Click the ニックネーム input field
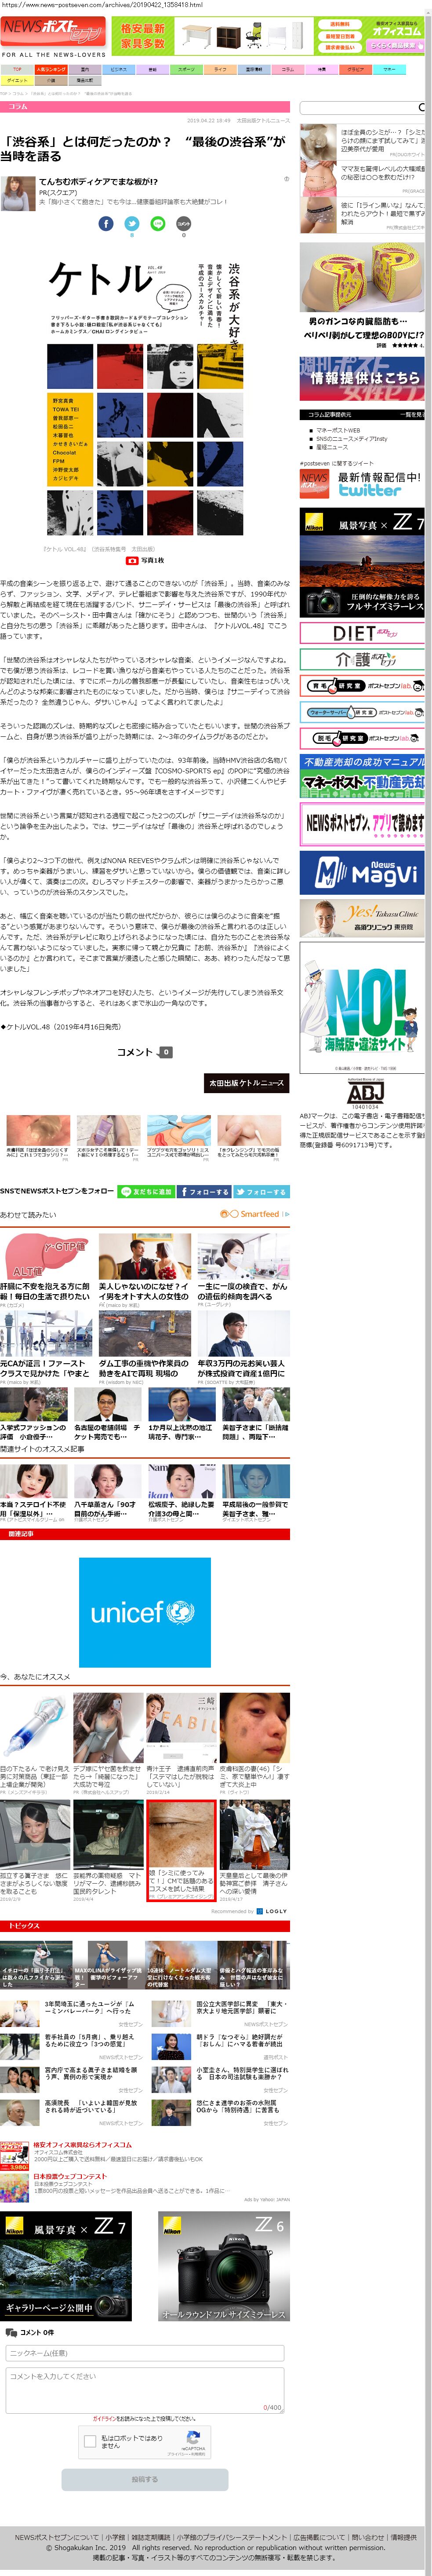This screenshot has height=2576, width=432. coord(144,2353)
